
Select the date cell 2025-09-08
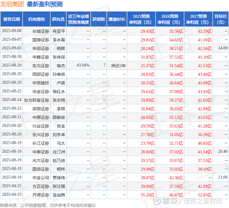tap(12, 31)
